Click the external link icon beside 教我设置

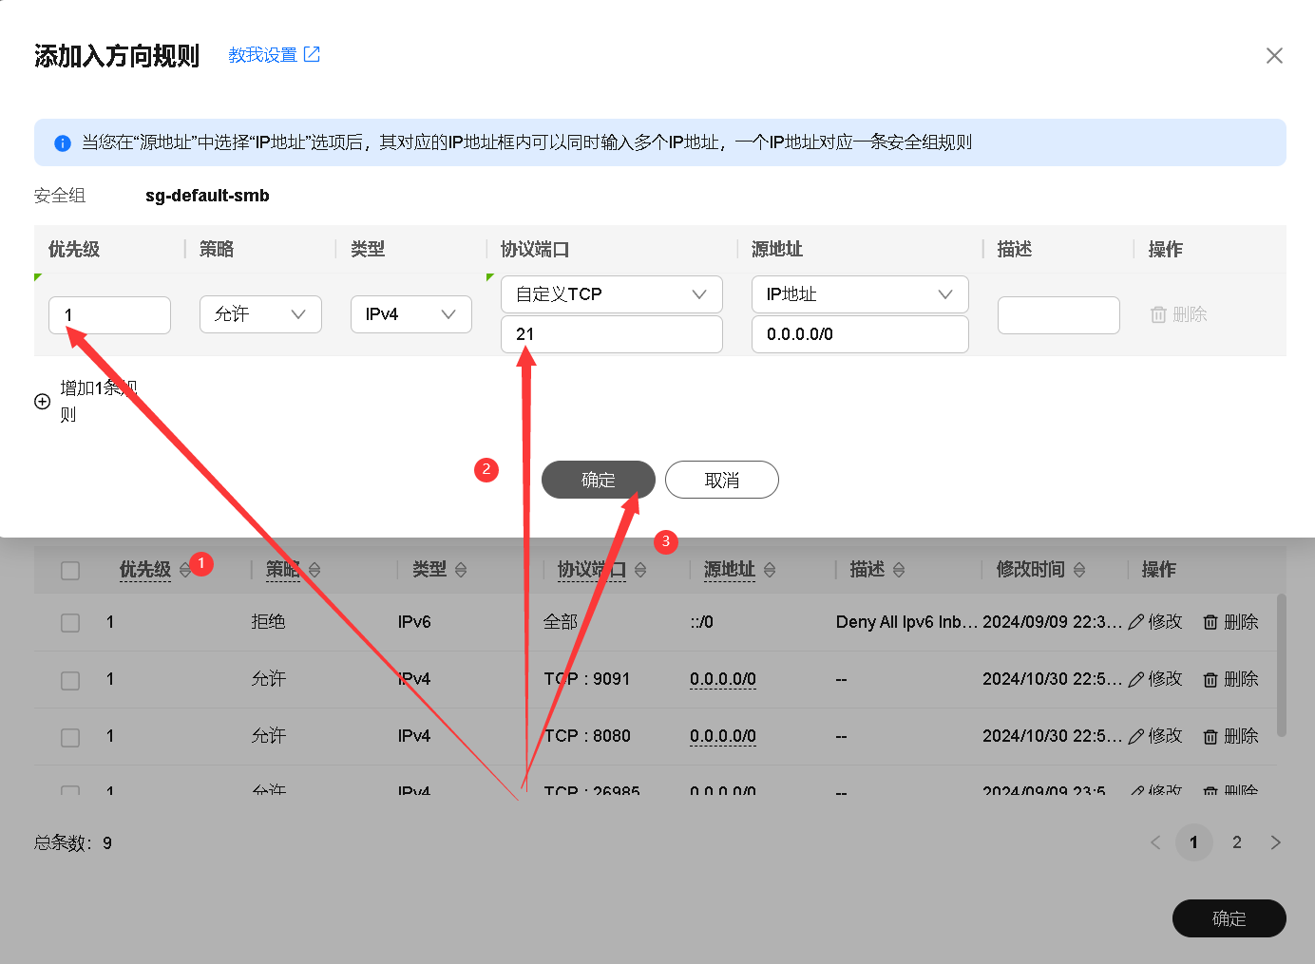click(x=314, y=54)
